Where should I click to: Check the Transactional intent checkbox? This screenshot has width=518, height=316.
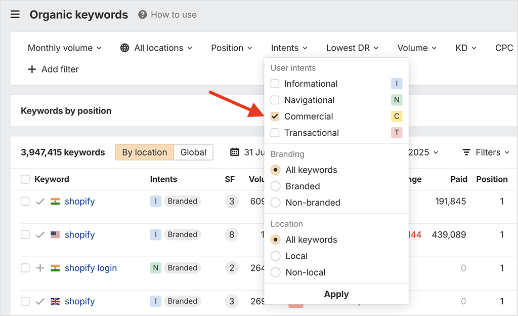(275, 133)
